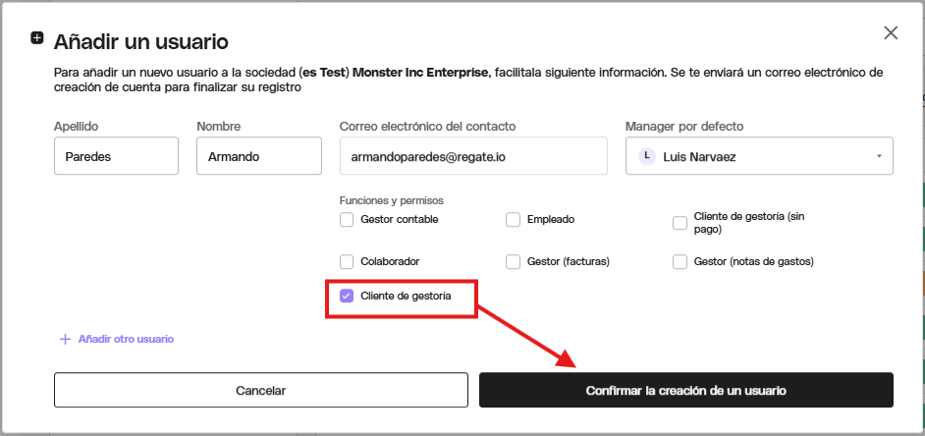Expand the manager list via the arrow

tap(879, 156)
